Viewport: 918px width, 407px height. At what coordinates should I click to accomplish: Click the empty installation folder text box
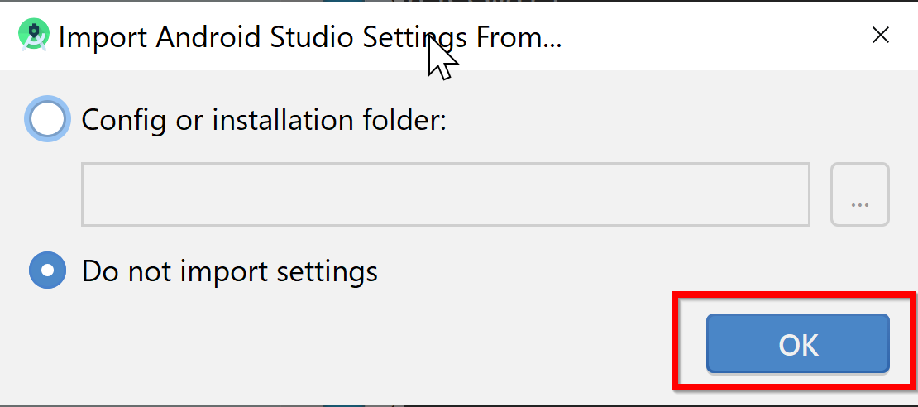click(446, 194)
